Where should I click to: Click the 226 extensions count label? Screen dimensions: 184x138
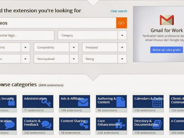(108, 133)
